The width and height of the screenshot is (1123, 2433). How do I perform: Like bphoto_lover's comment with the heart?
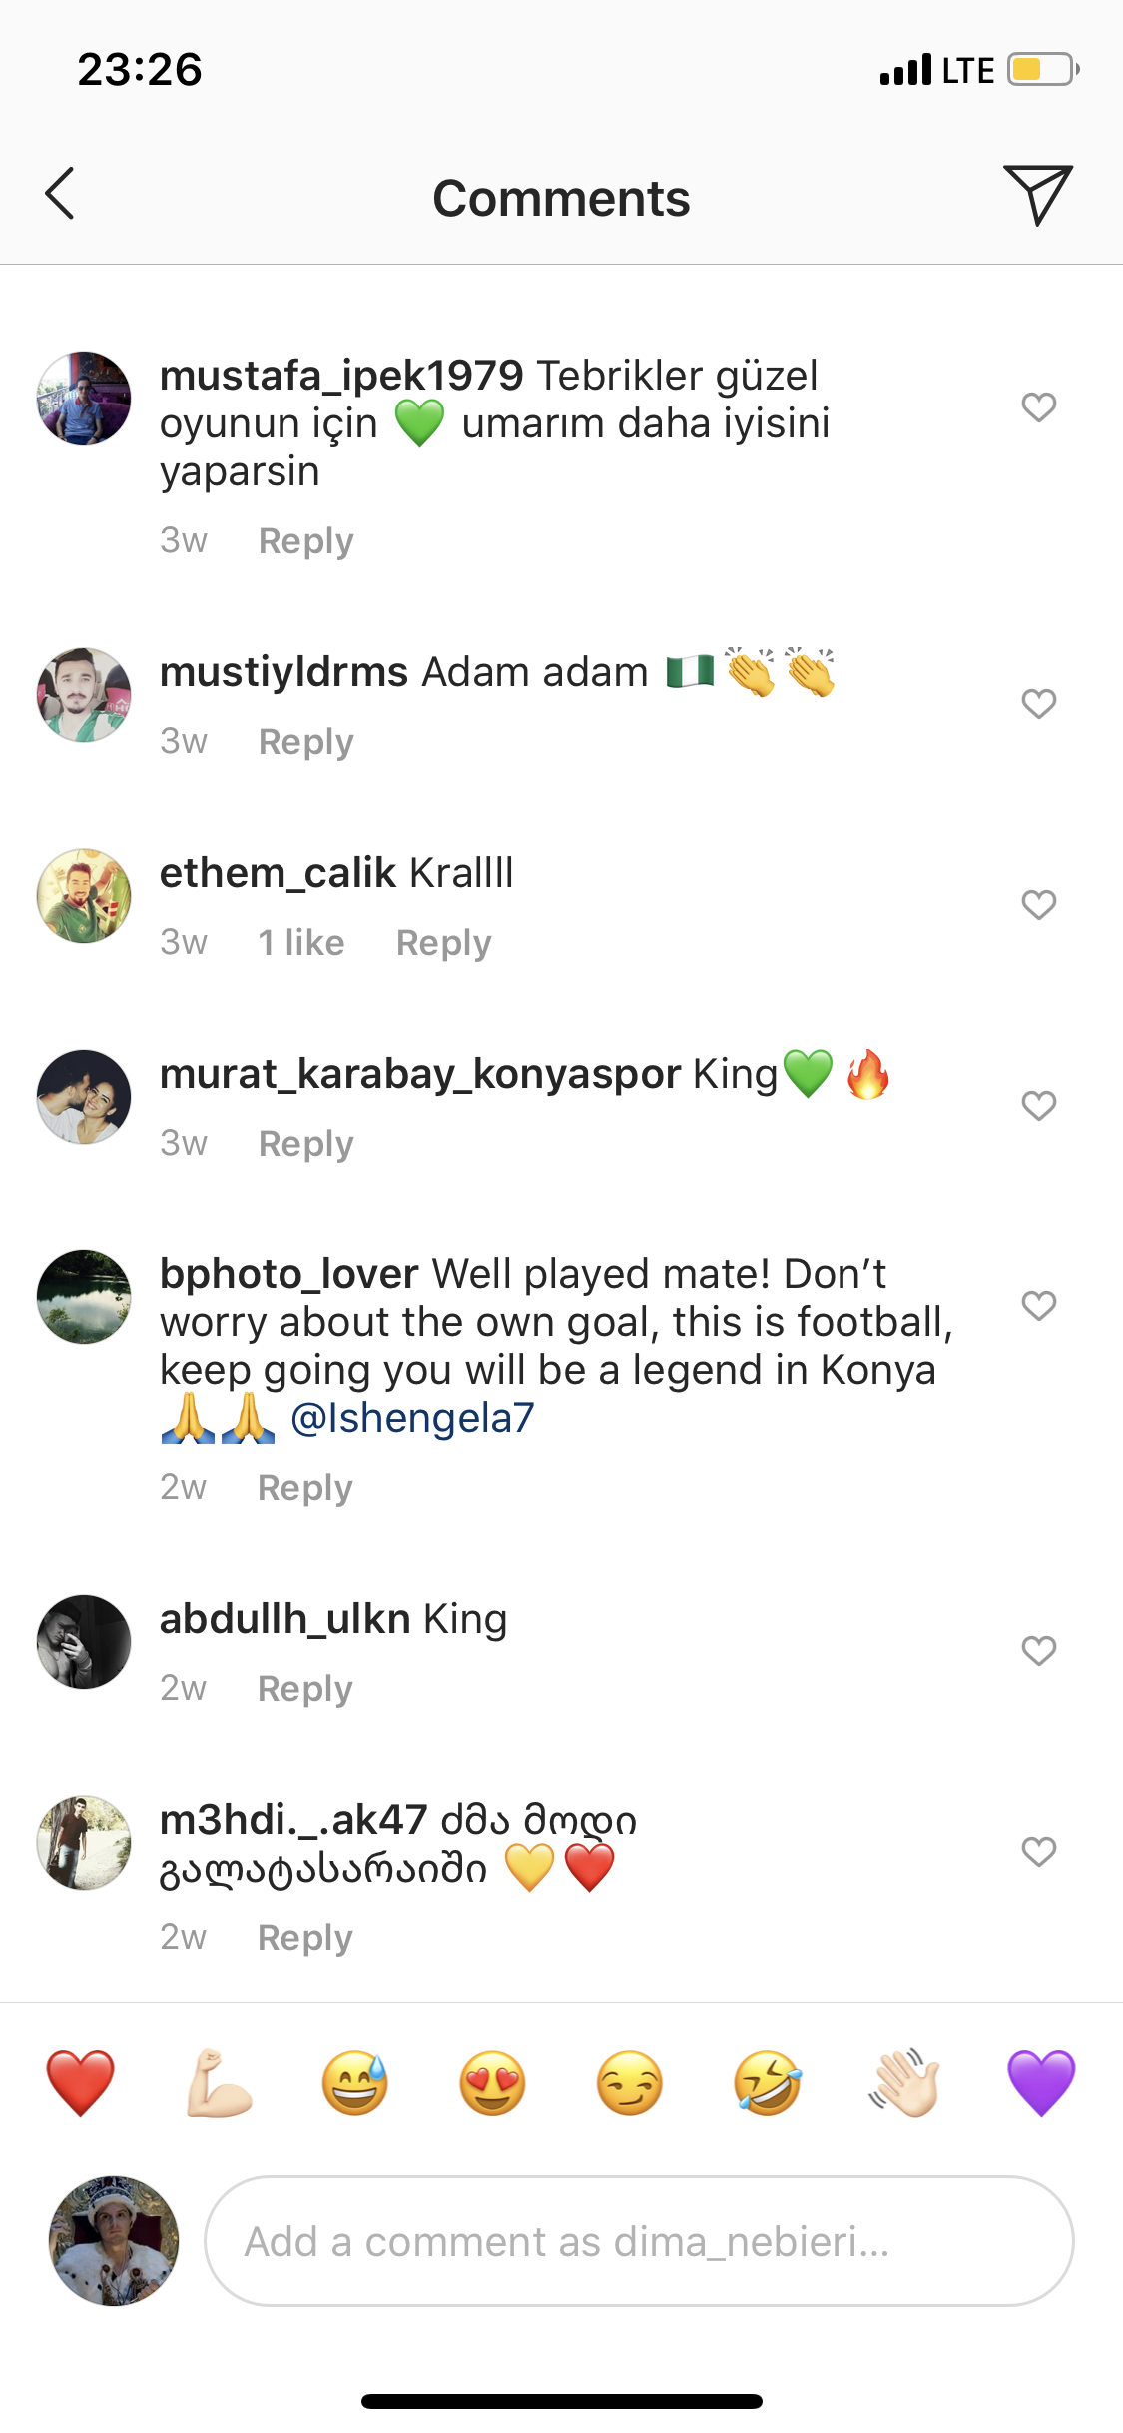(1038, 1305)
